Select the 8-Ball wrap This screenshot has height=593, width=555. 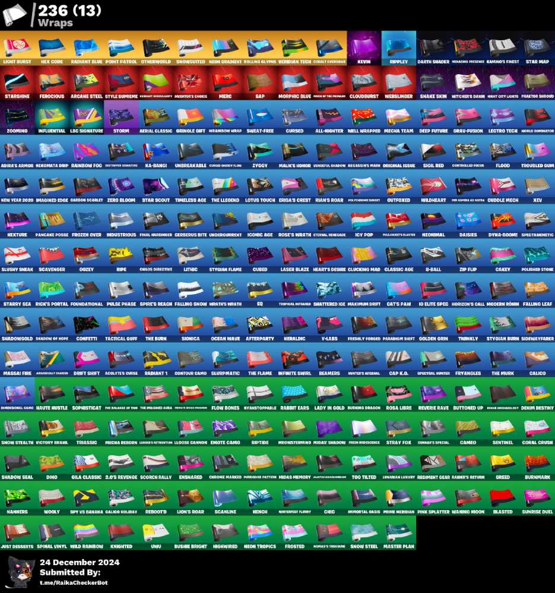click(x=433, y=256)
